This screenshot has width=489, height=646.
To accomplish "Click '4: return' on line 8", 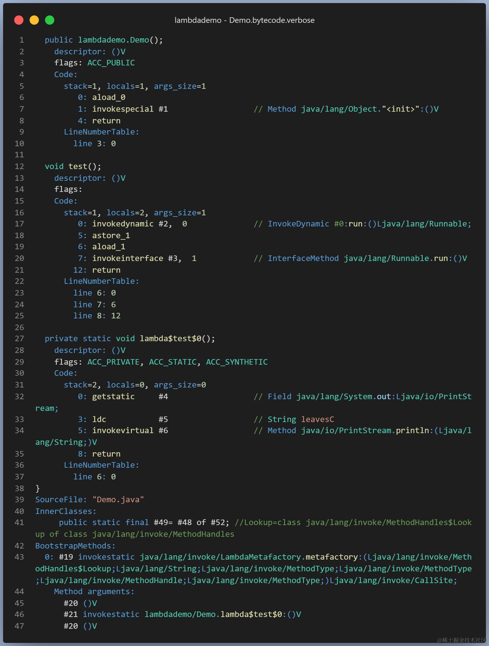I will [99, 121].
